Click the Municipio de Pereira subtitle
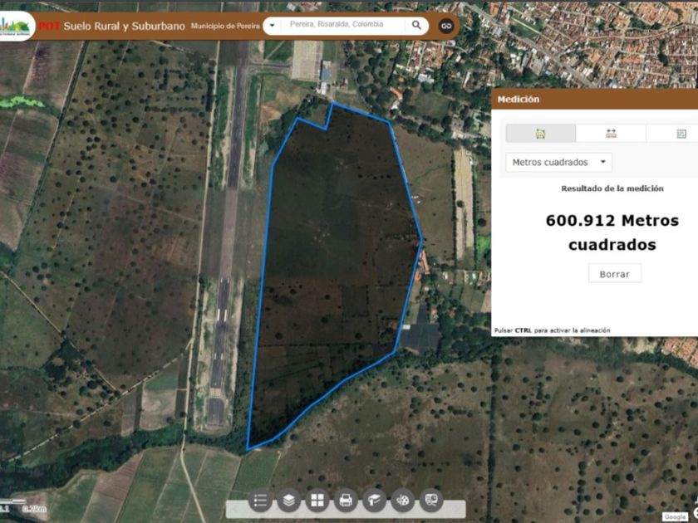This screenshot has width=698, height=523. coord(225,27)
